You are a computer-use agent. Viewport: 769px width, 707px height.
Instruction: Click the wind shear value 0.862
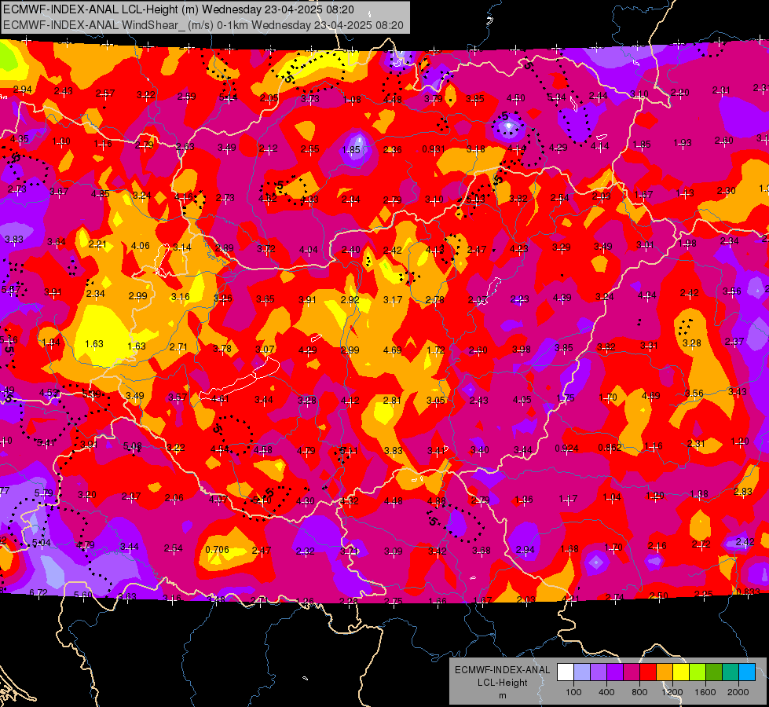(x=610, y=448)
